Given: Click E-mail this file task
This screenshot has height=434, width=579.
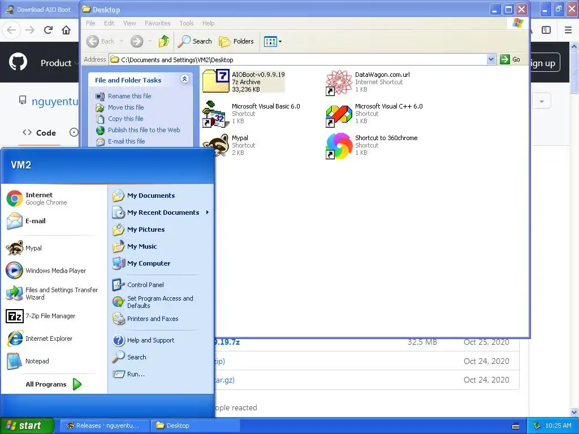Looking at the screenshot, I should tap(120, 141).
